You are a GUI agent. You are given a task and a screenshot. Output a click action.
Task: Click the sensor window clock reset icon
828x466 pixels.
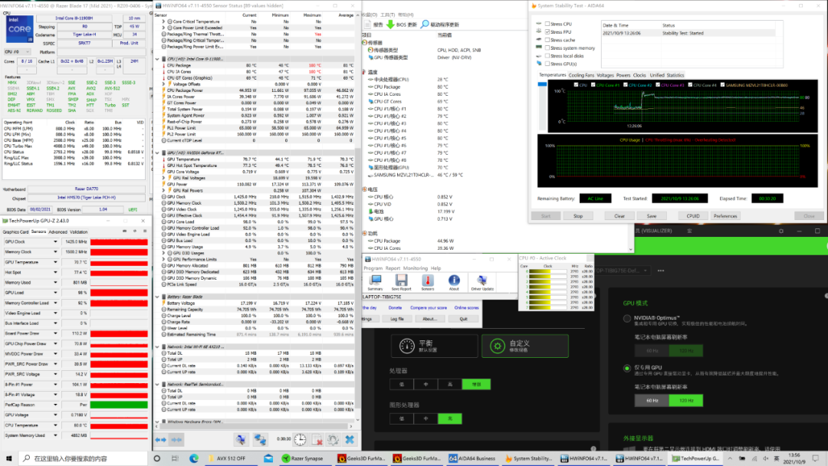coord(300,439)
